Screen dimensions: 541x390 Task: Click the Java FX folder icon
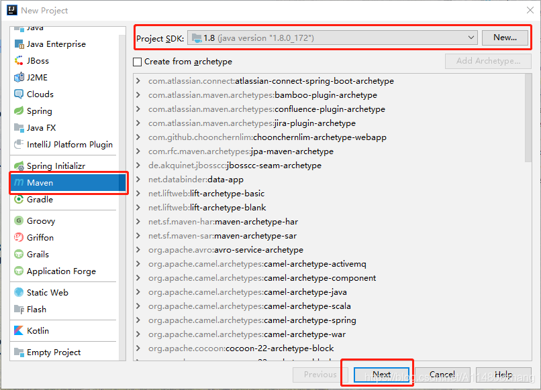(19, 127)
